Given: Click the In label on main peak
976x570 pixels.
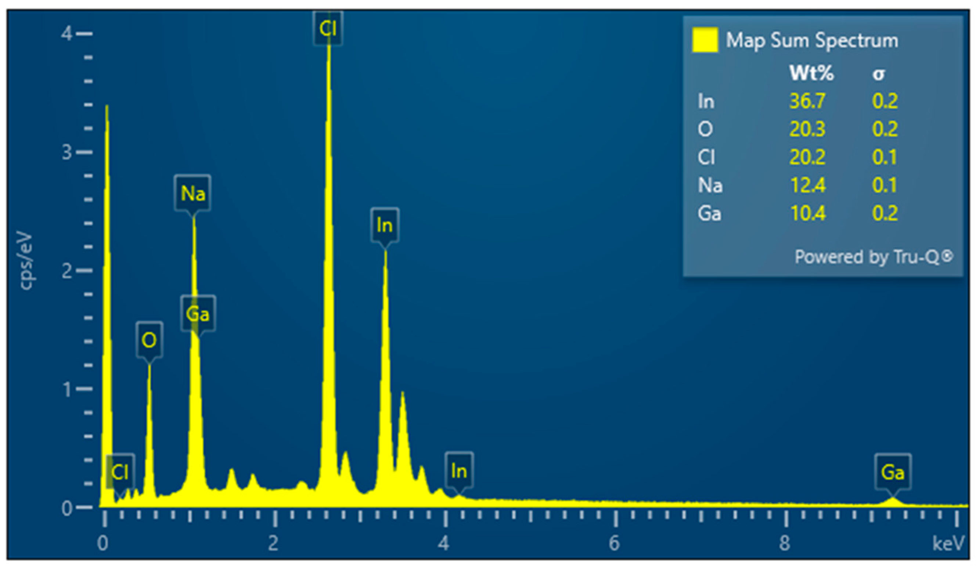Looking at the screenshot, I should (385, 225).
